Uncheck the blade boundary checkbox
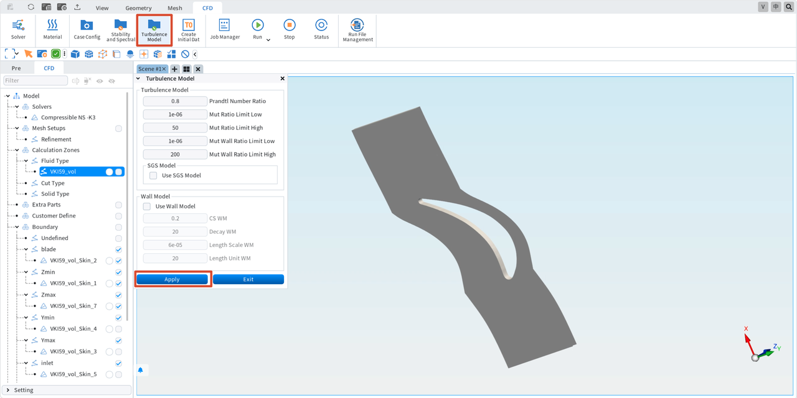797x398 pixels. coord(118,249)
